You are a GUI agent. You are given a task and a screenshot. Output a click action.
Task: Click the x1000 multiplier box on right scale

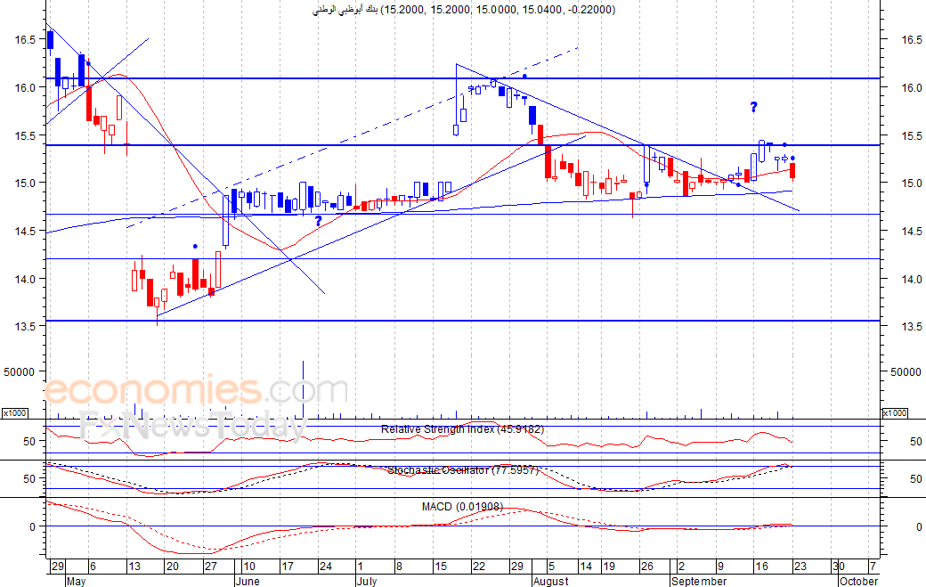[895, 412]
